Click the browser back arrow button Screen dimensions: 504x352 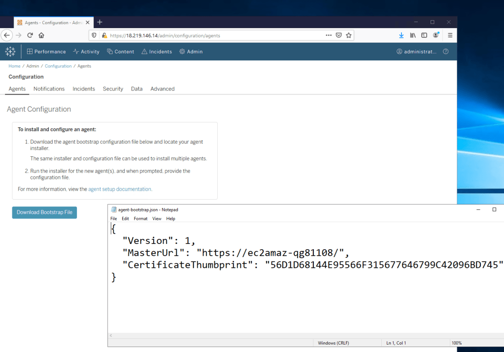6,35
